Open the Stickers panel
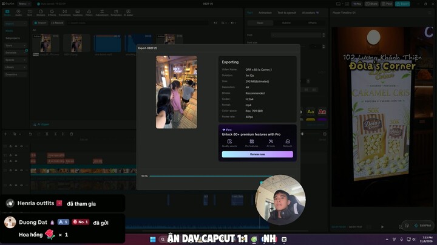Screen dimensions: 437x245 41,13
